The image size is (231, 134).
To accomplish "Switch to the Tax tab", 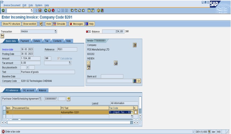I will [47, 41].
